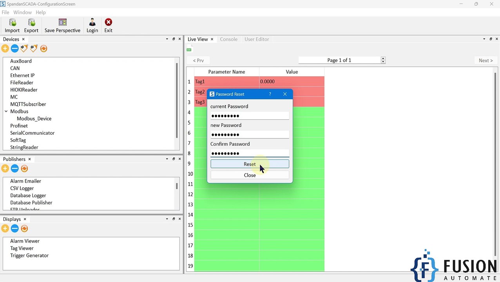This screenshot has height=282, width=500.
Task: Add a device with the Devices plus icon
Action: click(5, 49)
